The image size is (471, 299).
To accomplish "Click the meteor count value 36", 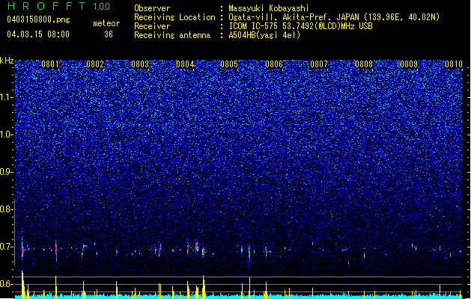I will tap(109, 34).
